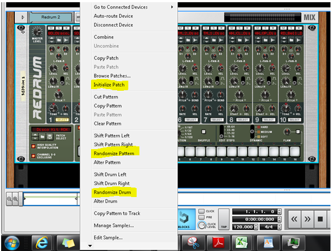Enable the Click metronome checkbox
This screenshot has height=251, width=331.
click(x=202, y=211)
